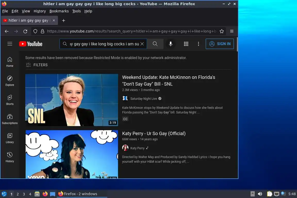Image resolution: width=297 pixels, height=198 pixels.
Task: Visit the Katy Perry channel name
Action: [137, 148]
